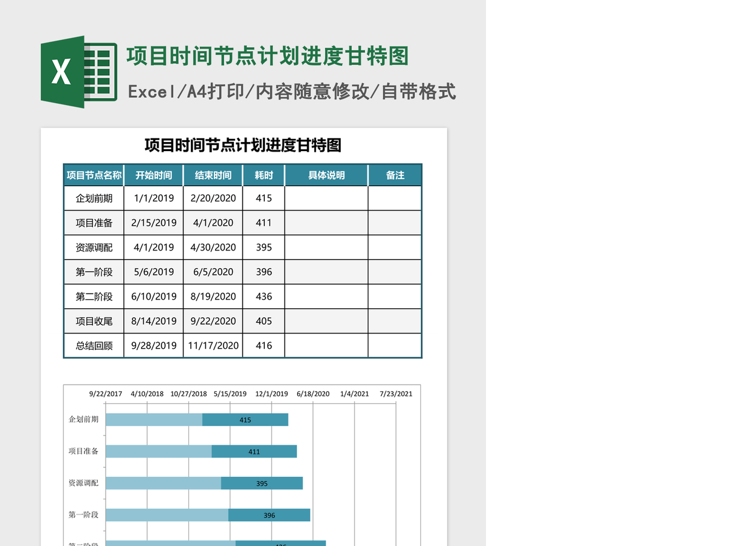Select the start date cell 2/15/2019

point(154,223)
